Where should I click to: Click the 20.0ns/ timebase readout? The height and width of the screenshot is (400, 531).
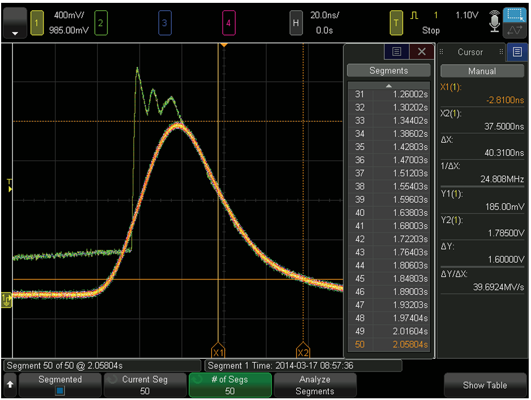coord(324,15)
